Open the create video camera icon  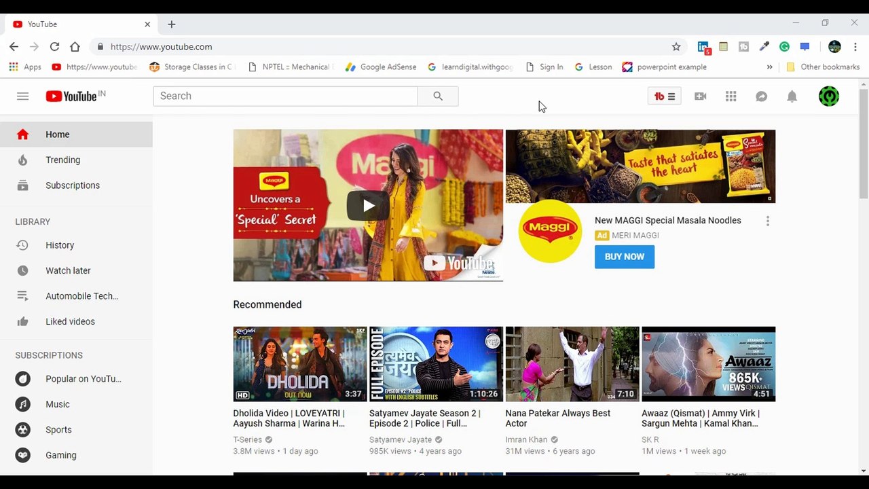pyautogui.click(x=701, y=96)
